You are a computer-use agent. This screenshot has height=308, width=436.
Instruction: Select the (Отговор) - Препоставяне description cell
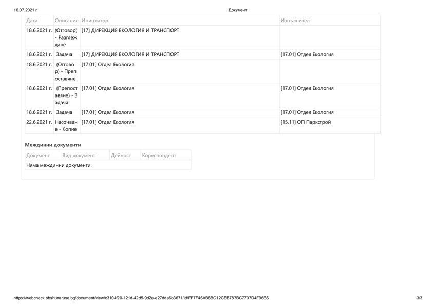pyautogui.click(x=66, y=71)
